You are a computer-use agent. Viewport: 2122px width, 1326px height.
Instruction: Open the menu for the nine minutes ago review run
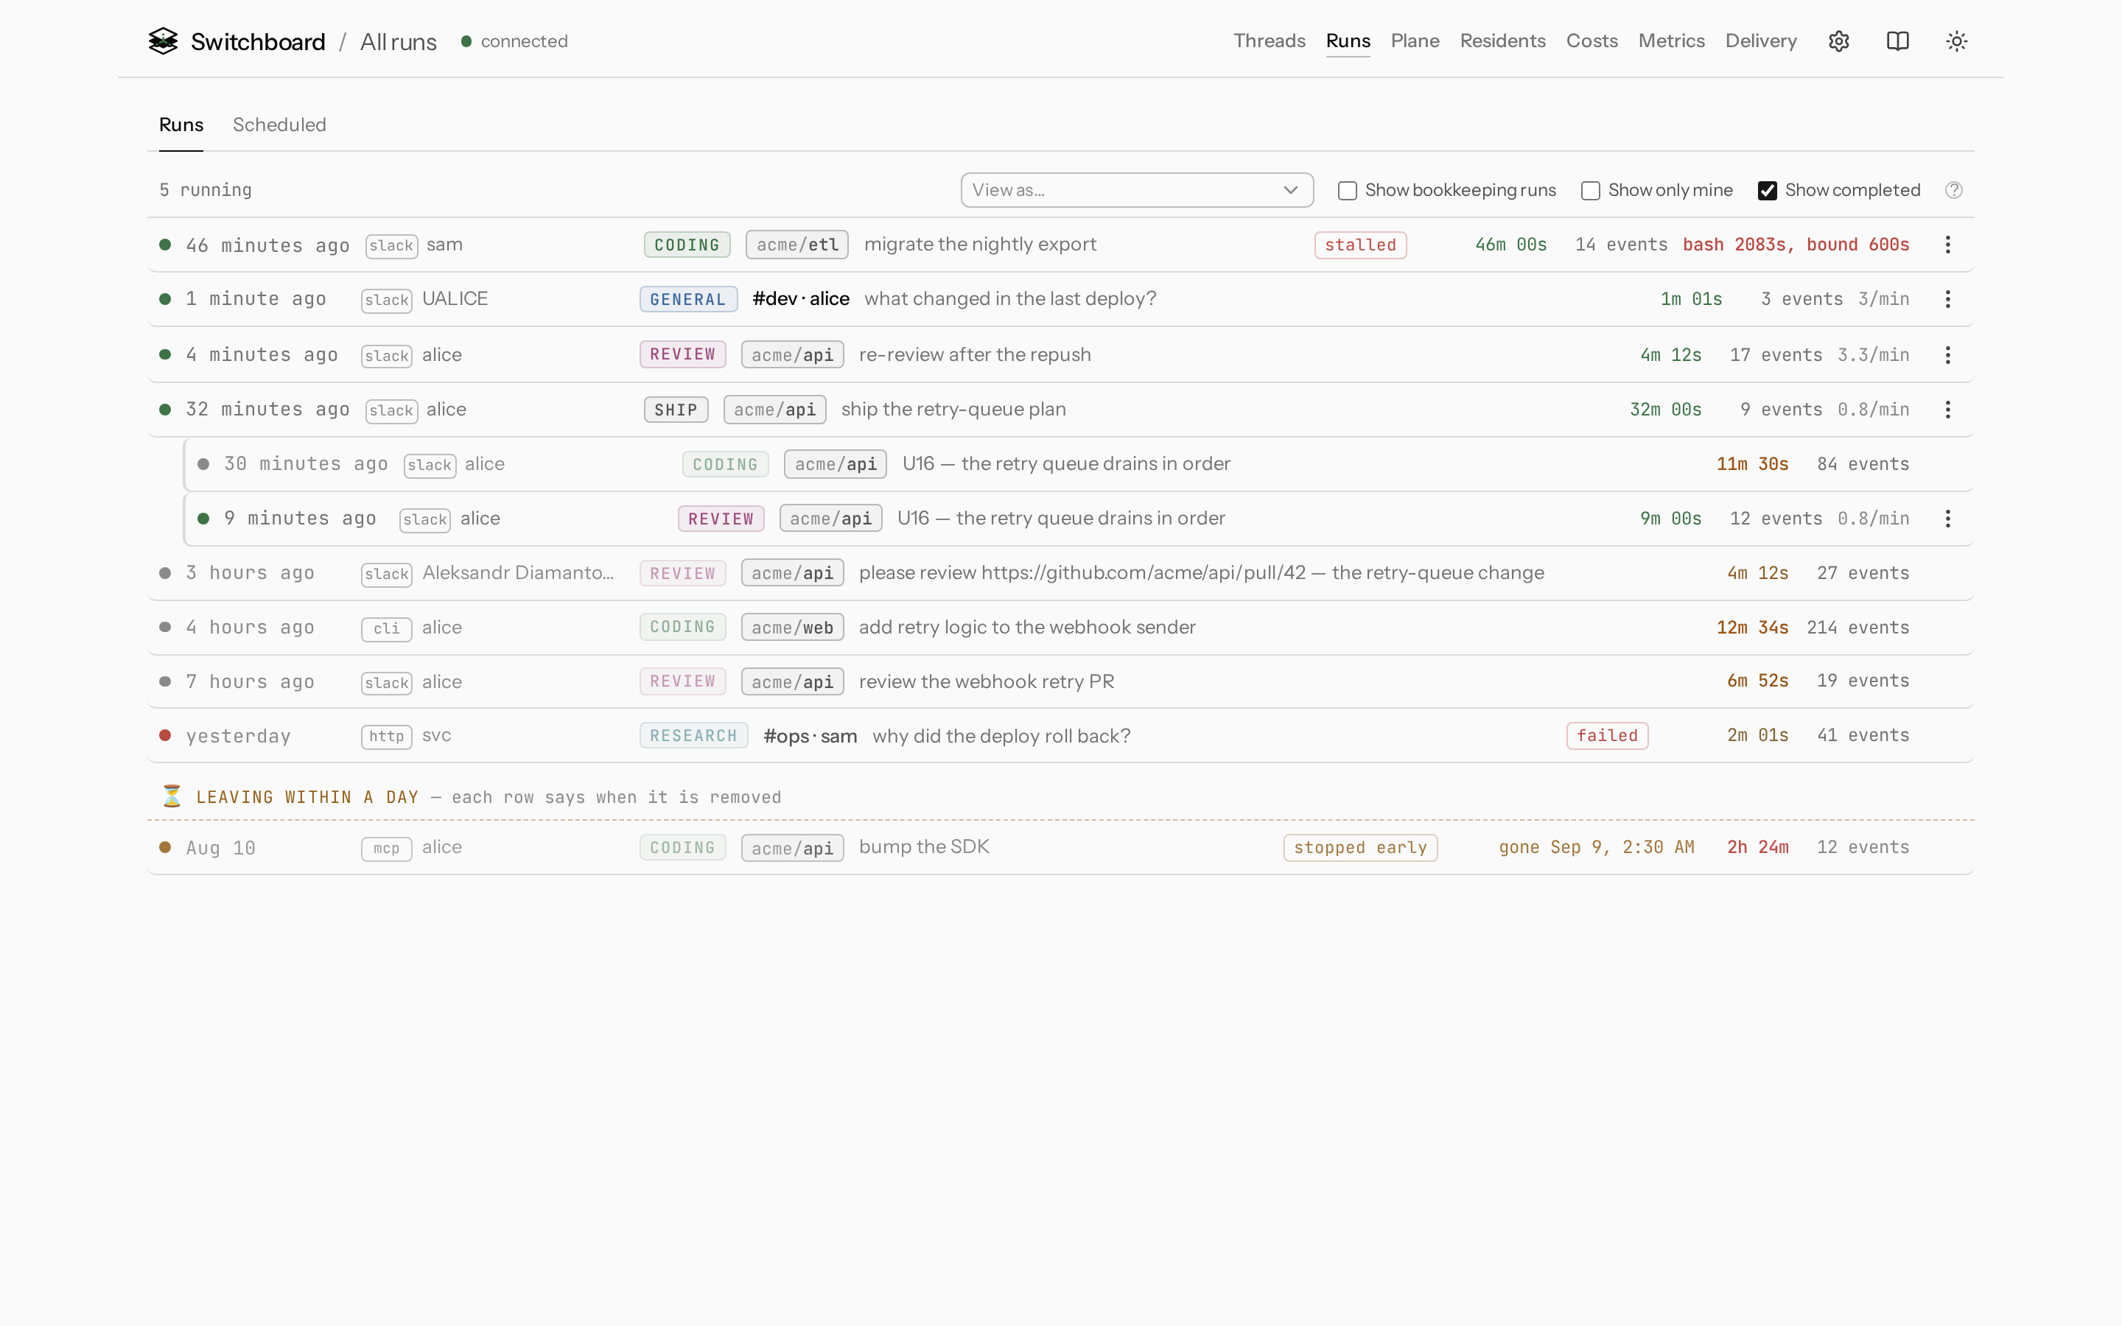pos(1947,519)
